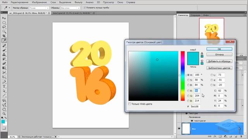Screen dimensions: 248x139
Task: Click the H value field showing 185
Action: coord(197,75)
